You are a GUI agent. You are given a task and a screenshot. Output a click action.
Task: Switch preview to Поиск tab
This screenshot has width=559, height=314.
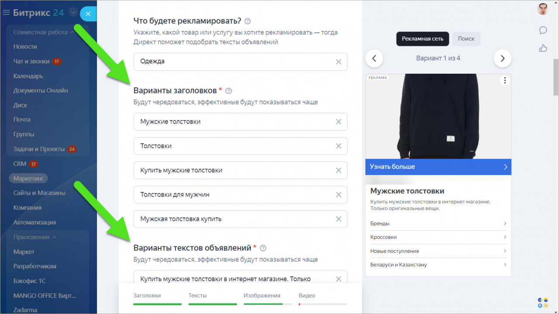466,39
